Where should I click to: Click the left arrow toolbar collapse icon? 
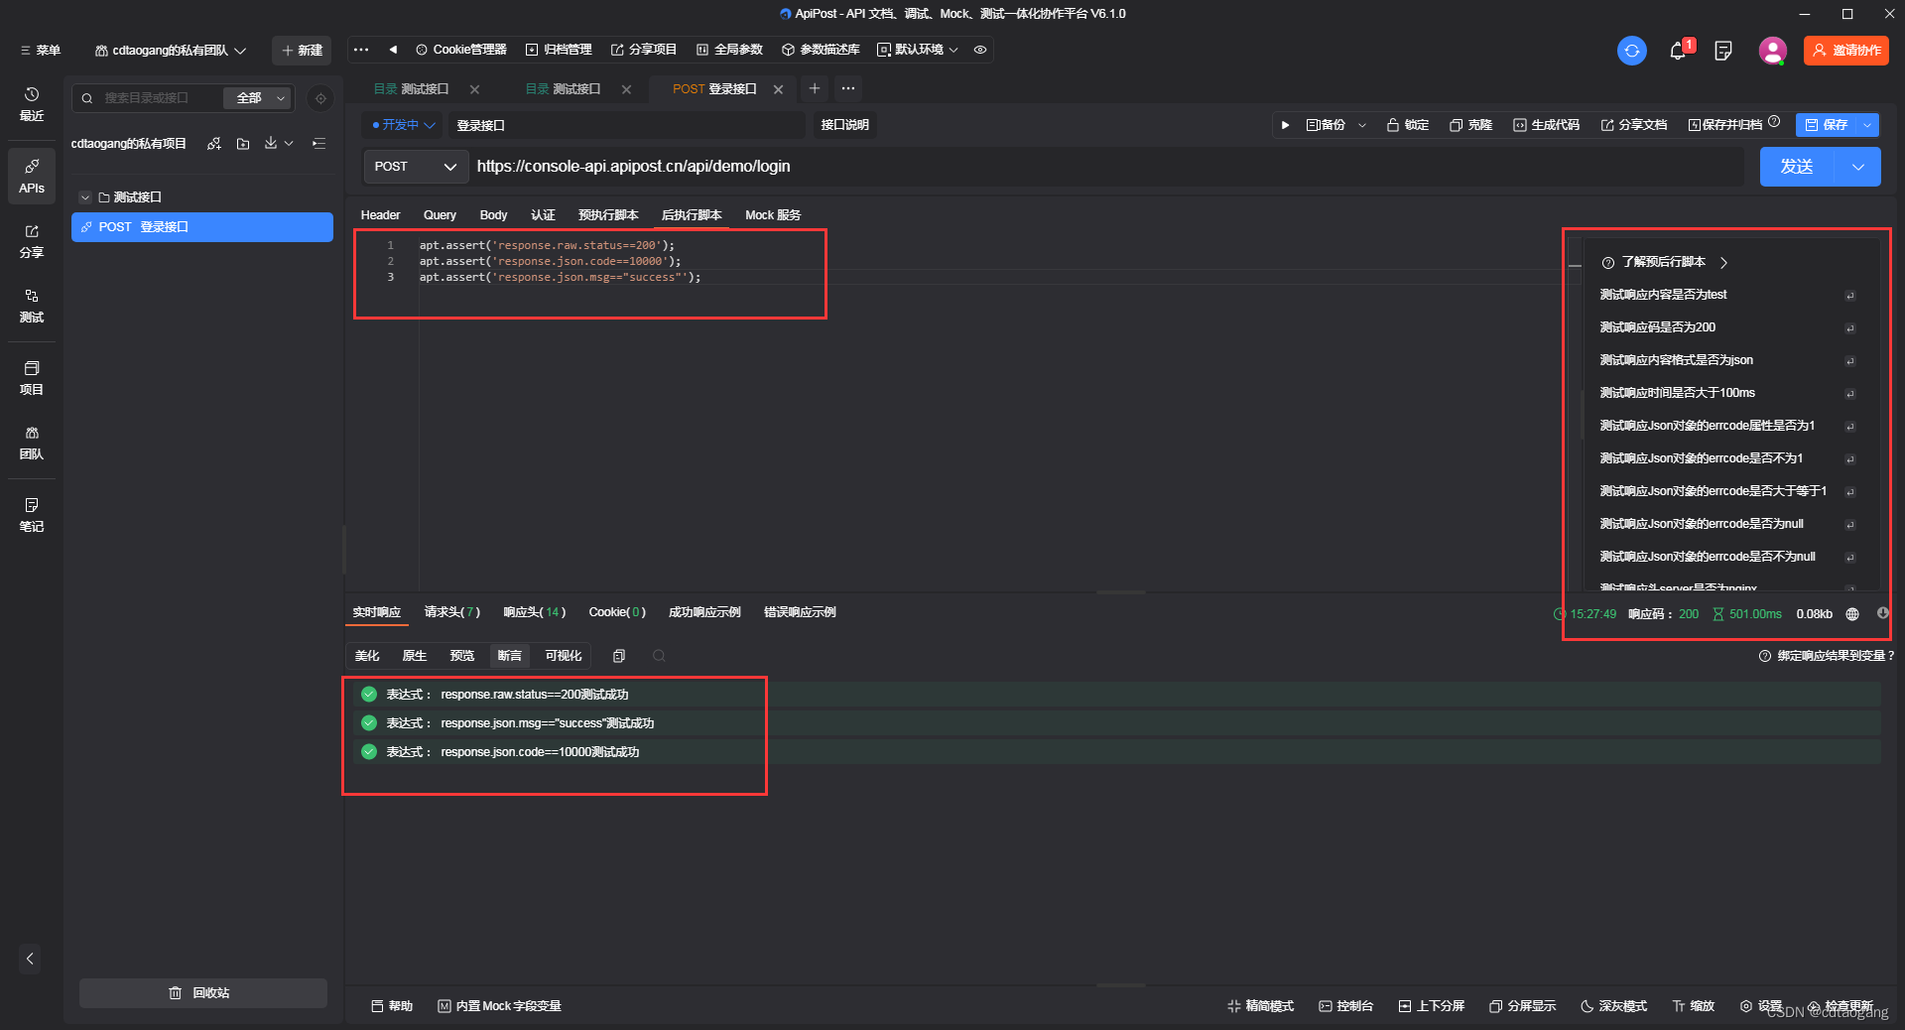393,50
